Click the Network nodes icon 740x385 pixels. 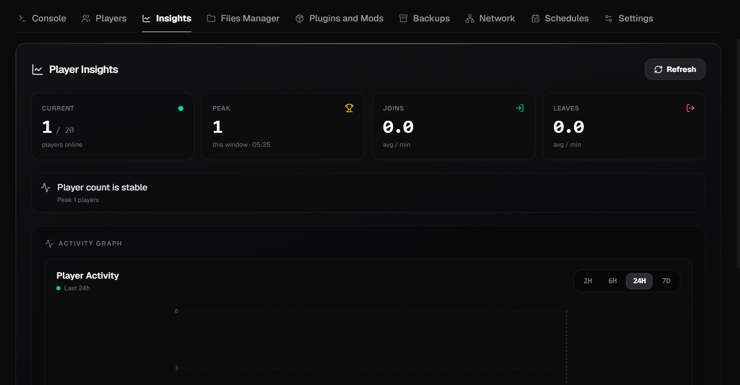[470, 19]
